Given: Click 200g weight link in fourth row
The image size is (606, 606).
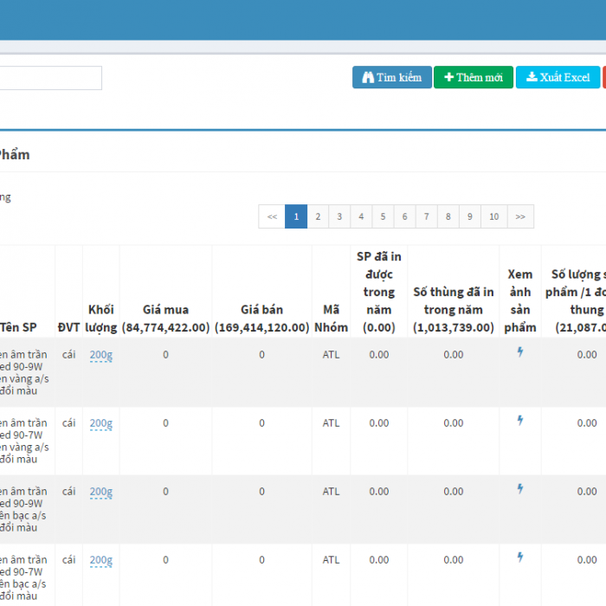Looking at the screenshot, I should click(x=100, y=560).
